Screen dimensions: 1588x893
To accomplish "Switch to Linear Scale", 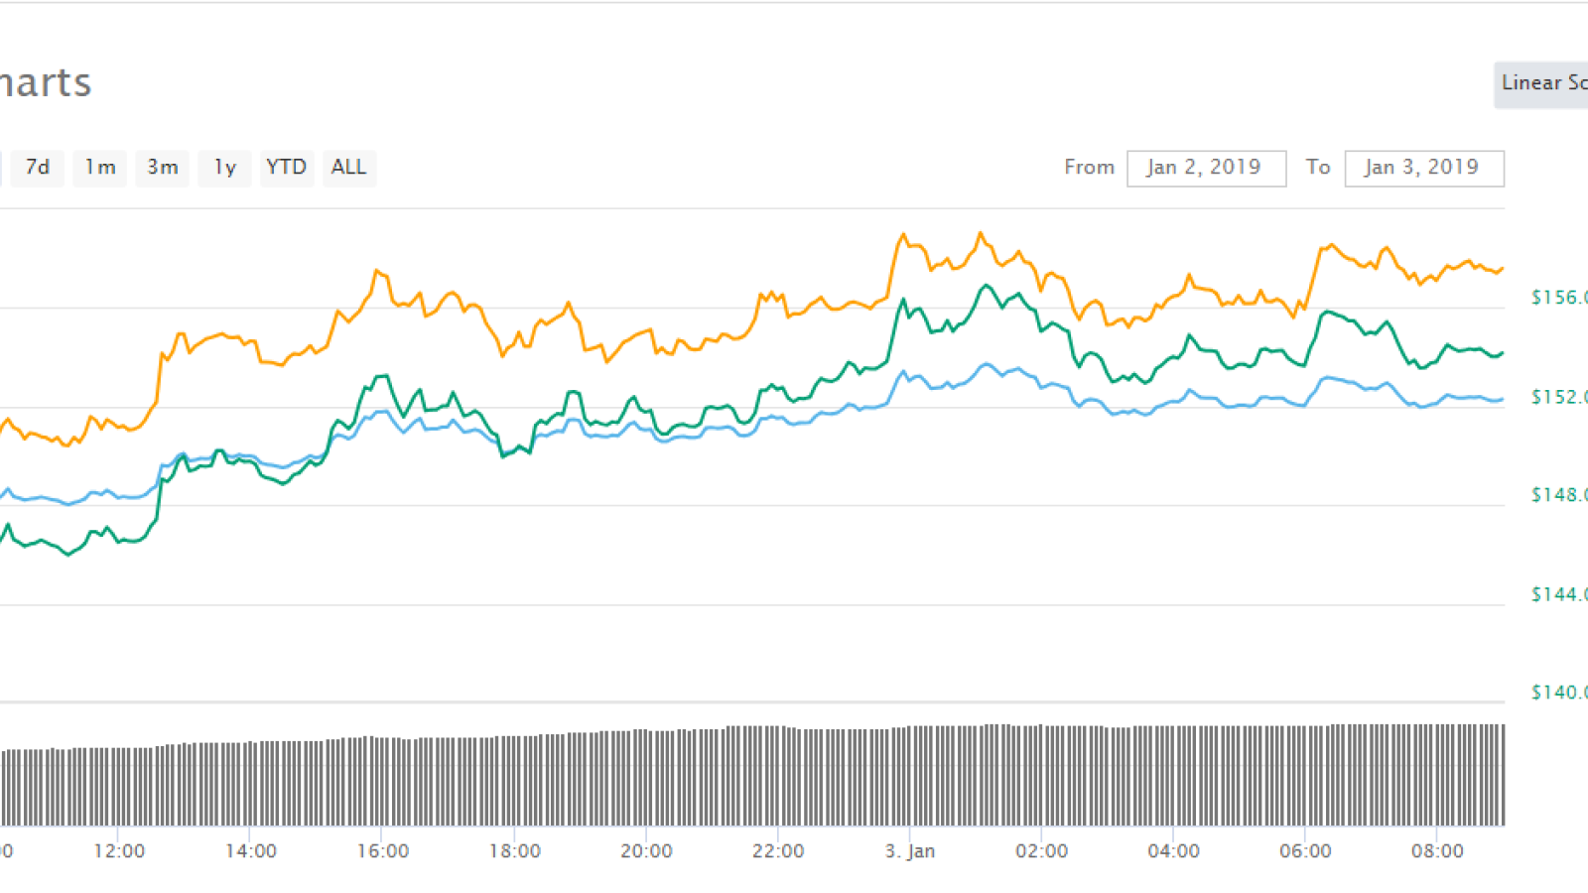I will click(1541, 84).
